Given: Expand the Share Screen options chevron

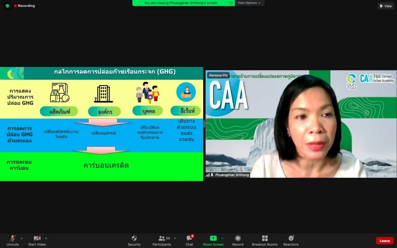Looking at the screenshot, I should pyautogui.click(x=222, y=239).
